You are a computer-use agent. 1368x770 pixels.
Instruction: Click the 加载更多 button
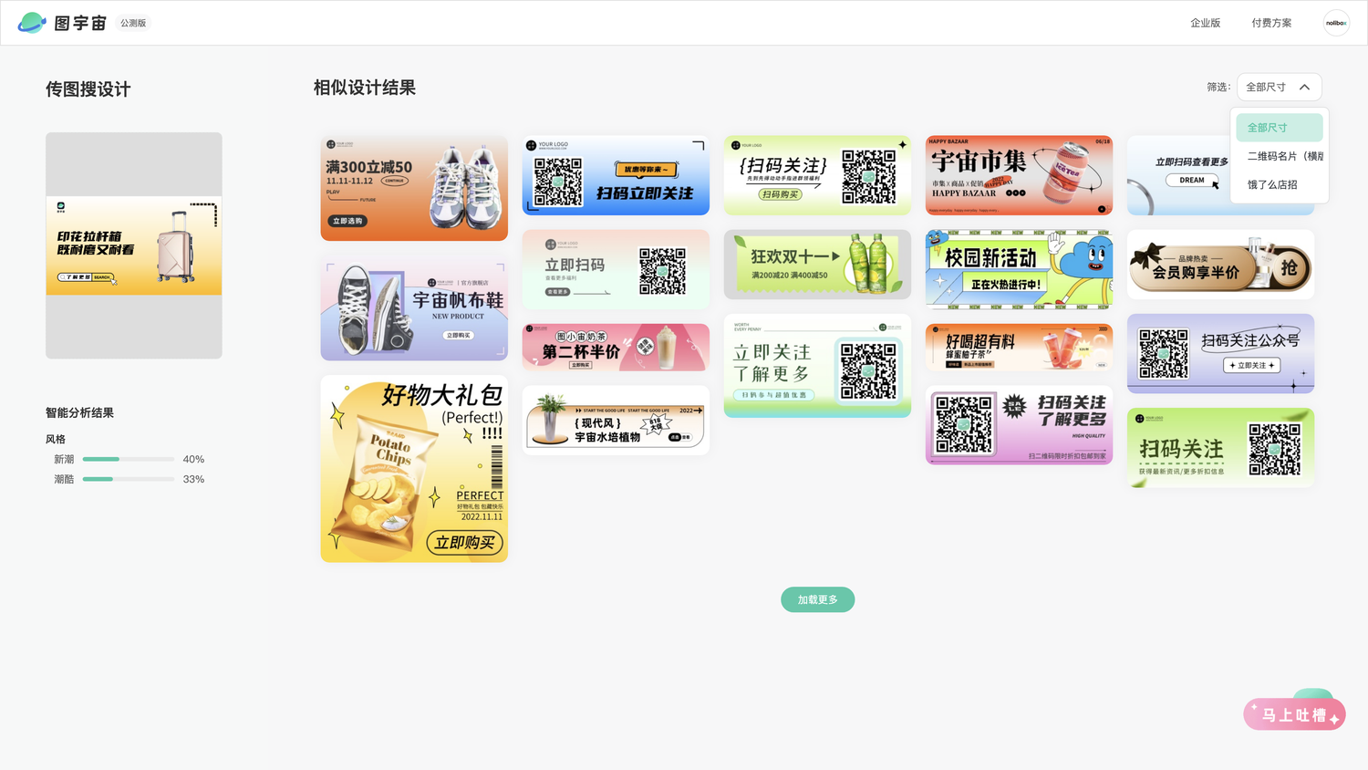817,599
